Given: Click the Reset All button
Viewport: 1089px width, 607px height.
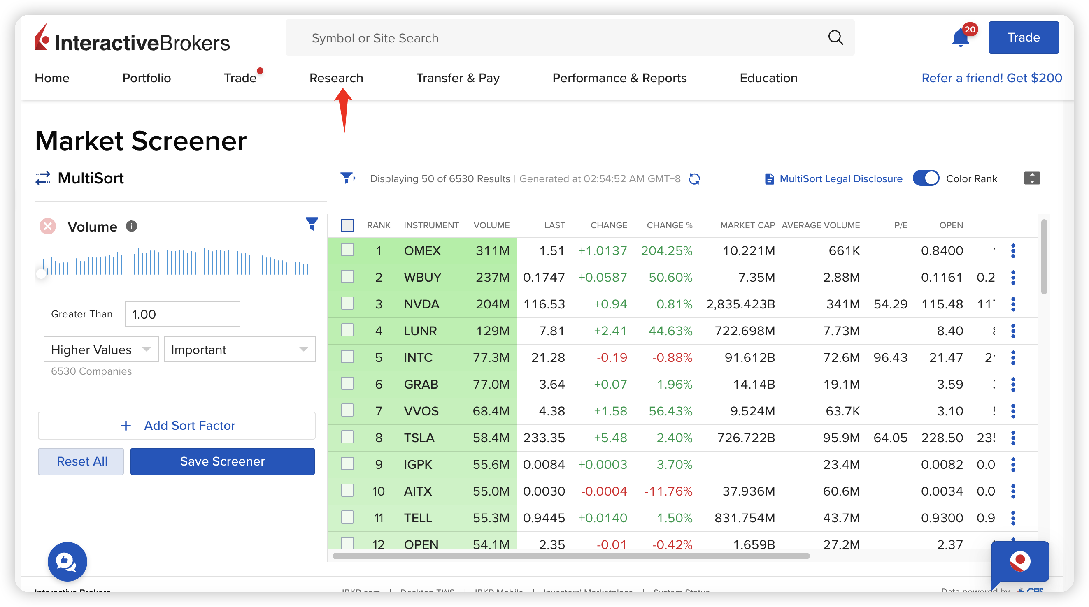Looking at the screenshot, I should (x=81, y=461).
